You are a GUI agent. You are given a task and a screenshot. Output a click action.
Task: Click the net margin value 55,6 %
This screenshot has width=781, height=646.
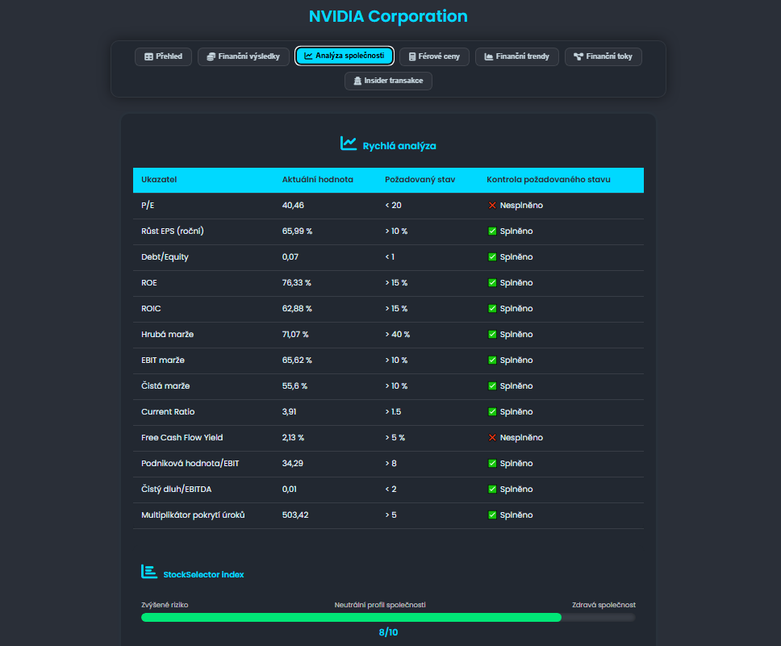click(x=294, y=386)
